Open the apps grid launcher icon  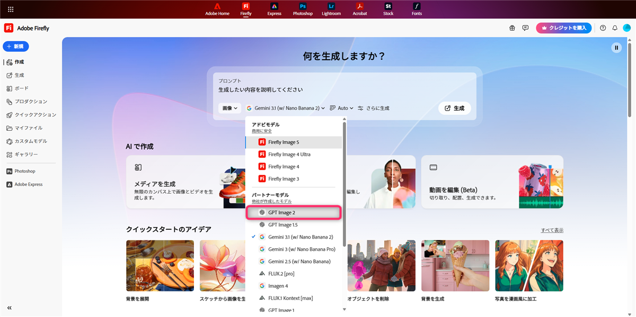[11, 9]
